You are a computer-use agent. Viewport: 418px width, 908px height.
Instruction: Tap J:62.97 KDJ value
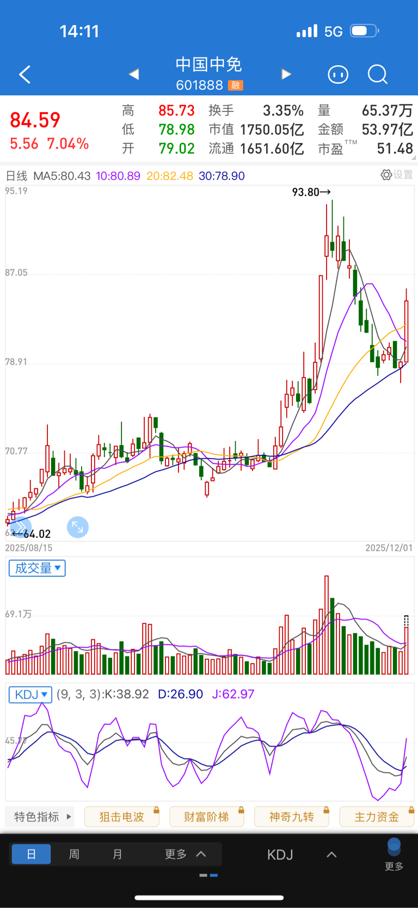[233, 694]
